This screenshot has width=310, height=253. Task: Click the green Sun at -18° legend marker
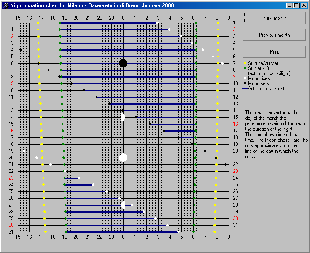(x=245, y=68)
